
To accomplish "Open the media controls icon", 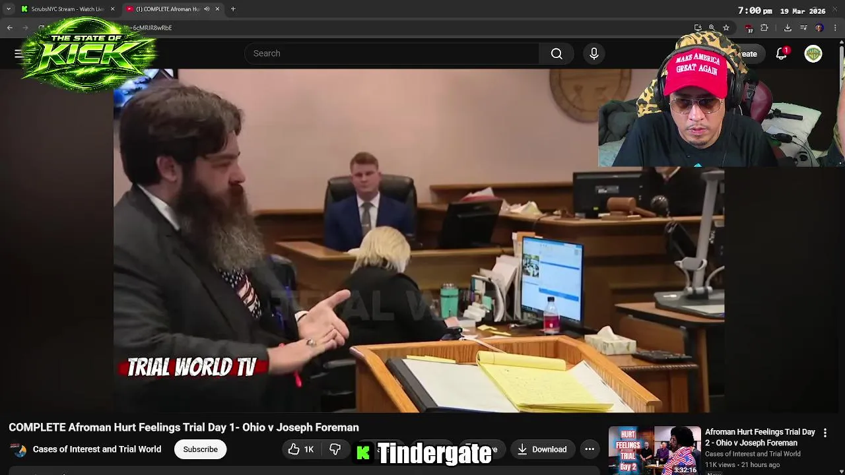I will pyautogui.click(x=803, y=28).
